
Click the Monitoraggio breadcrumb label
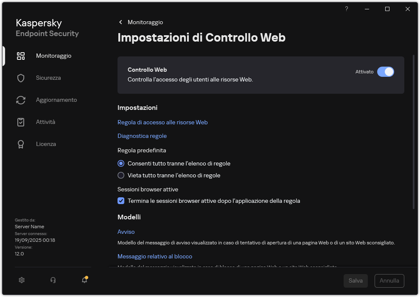(x=145, y=22)
